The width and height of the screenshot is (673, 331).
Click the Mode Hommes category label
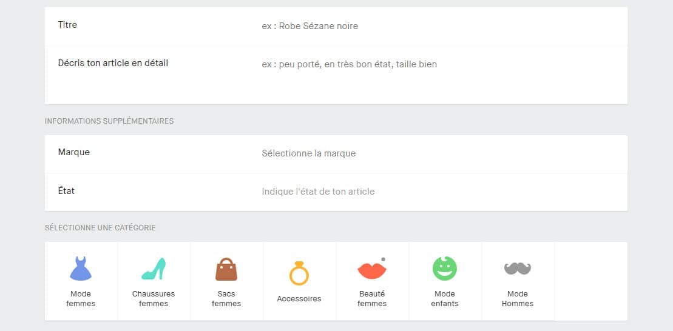coord(518,299)
